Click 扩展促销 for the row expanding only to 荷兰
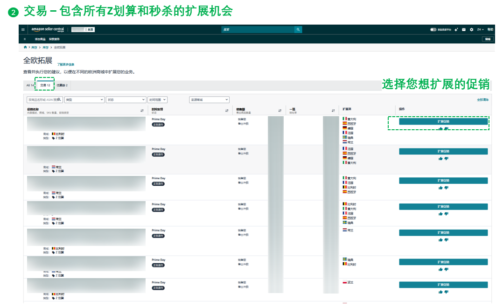The width and height of the screenshot is (503, 308). click(x=443, y=232)
